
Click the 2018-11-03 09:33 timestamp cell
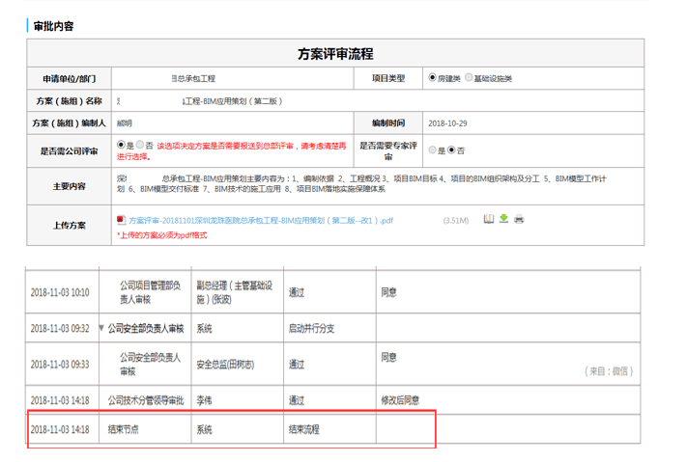tap(60, 365)
